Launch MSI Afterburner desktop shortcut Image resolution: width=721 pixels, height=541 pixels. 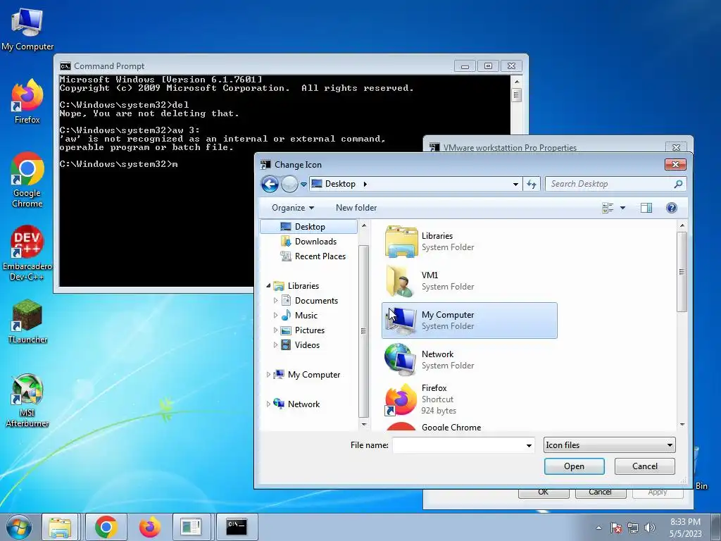pos(27,400)
